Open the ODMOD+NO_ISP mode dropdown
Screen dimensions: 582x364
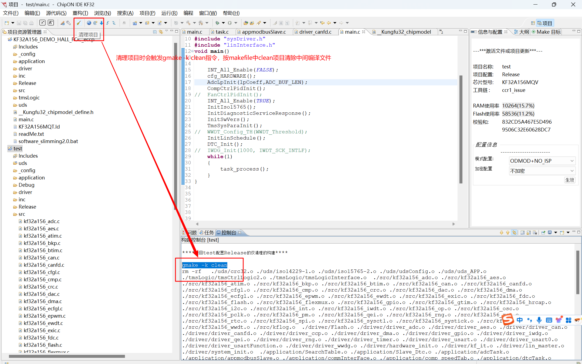pyautogui.click(x=542, y=161)
